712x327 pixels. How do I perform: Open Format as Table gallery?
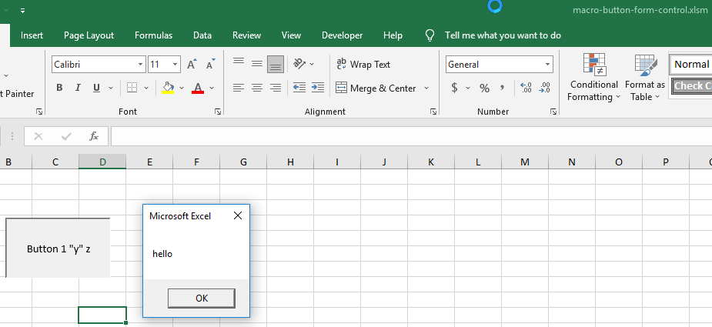pos(645,77)
